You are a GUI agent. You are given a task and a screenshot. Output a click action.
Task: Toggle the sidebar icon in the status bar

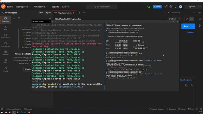tap(2, 109)
